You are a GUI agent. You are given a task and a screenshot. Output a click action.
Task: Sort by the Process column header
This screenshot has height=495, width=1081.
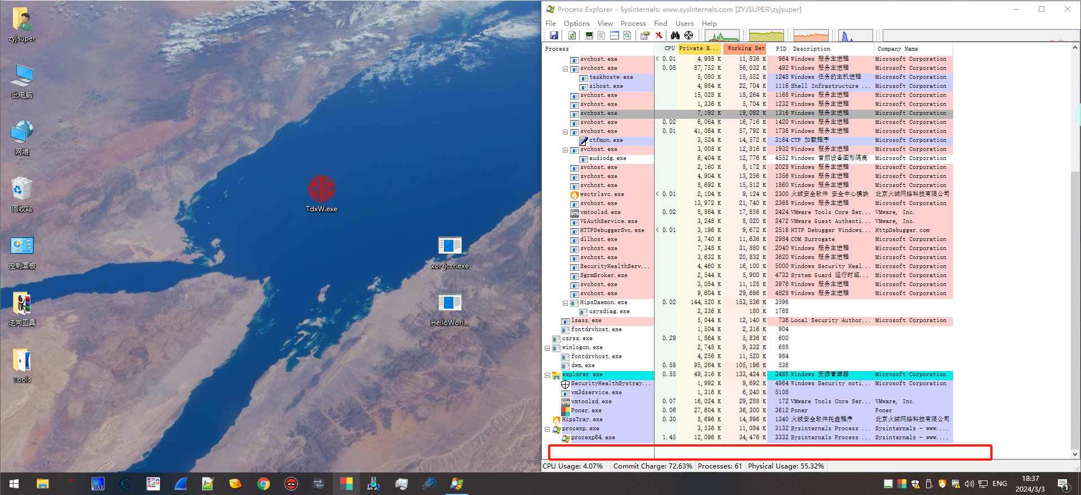point(598,49)
